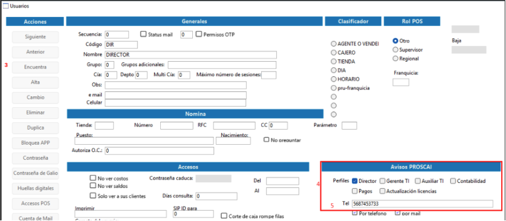Click the Multi Cía field
The width and height of the screenshot is (506, 221).
[x=184, y=75]
